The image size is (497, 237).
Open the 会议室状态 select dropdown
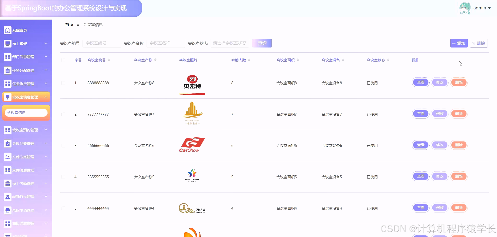pyautogui.click(x=230, y=43)
